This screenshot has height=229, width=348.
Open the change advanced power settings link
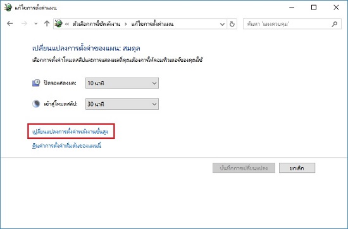tap(70, 132)
